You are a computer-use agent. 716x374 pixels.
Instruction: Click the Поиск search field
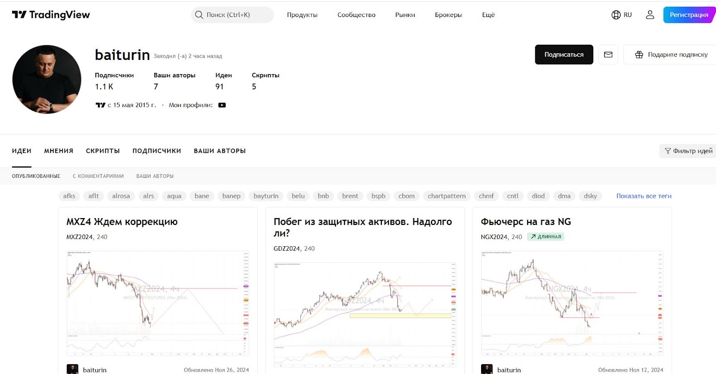pos(232,15)
